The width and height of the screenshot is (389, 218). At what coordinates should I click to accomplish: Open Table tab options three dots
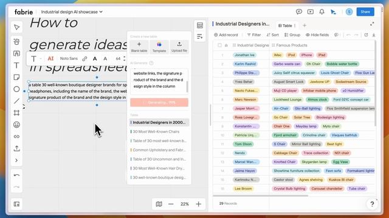(295, 25)
